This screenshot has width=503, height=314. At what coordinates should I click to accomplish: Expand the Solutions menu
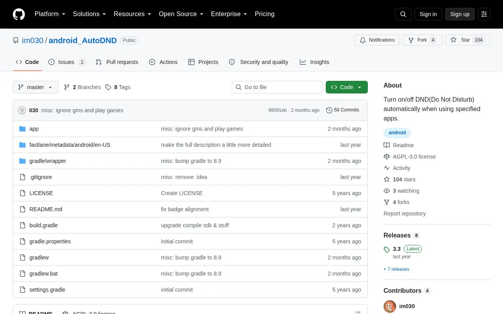(x=90, y=14)
